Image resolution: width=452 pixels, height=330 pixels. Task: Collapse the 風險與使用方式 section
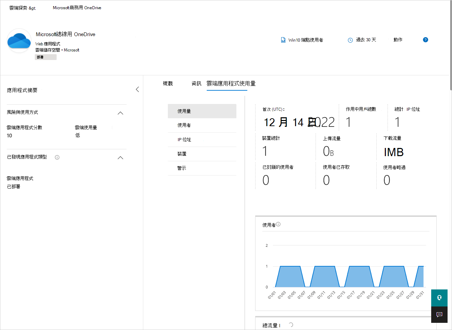point(120,112)
